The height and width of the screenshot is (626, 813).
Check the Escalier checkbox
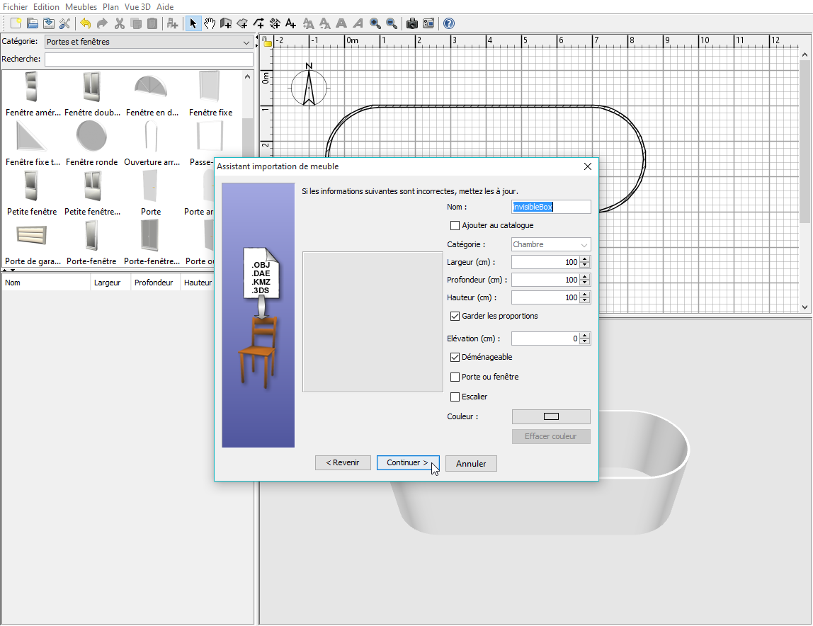(455, 397)
